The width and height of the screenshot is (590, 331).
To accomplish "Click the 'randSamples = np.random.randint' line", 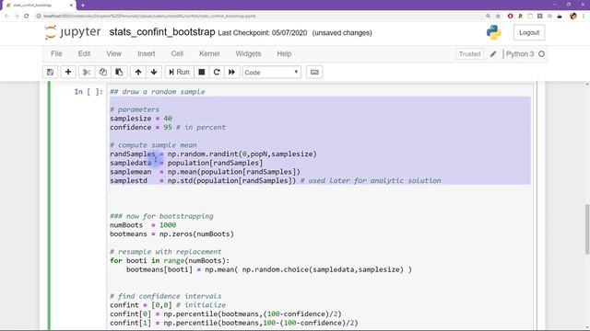I will [213, 154].
